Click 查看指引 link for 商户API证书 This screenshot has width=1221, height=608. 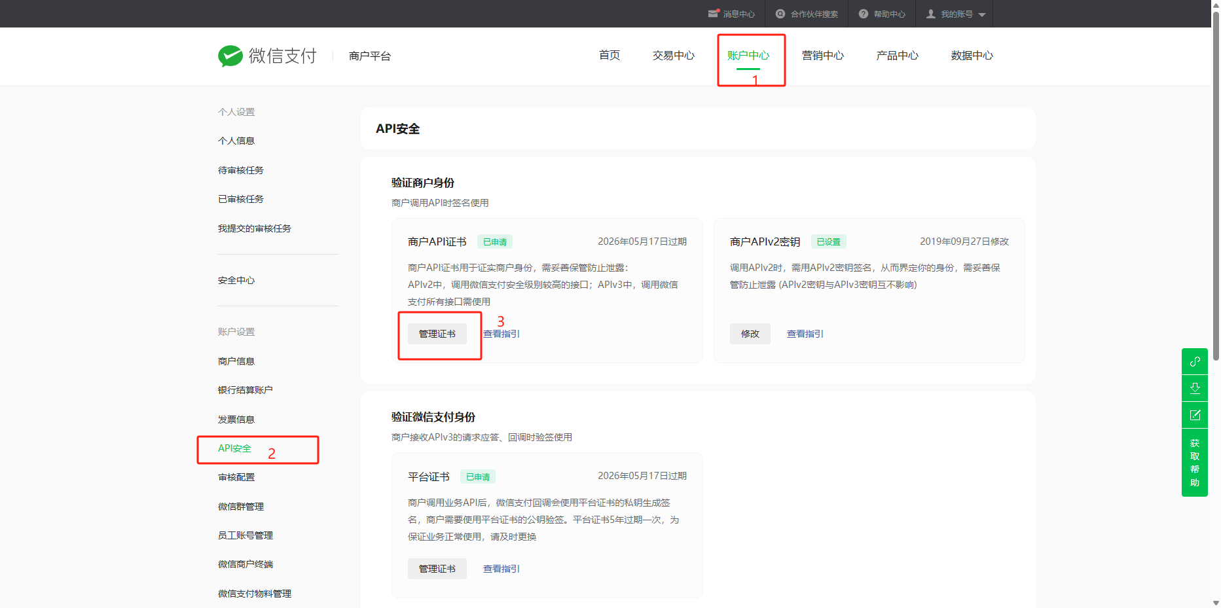(x=501, y=334)
